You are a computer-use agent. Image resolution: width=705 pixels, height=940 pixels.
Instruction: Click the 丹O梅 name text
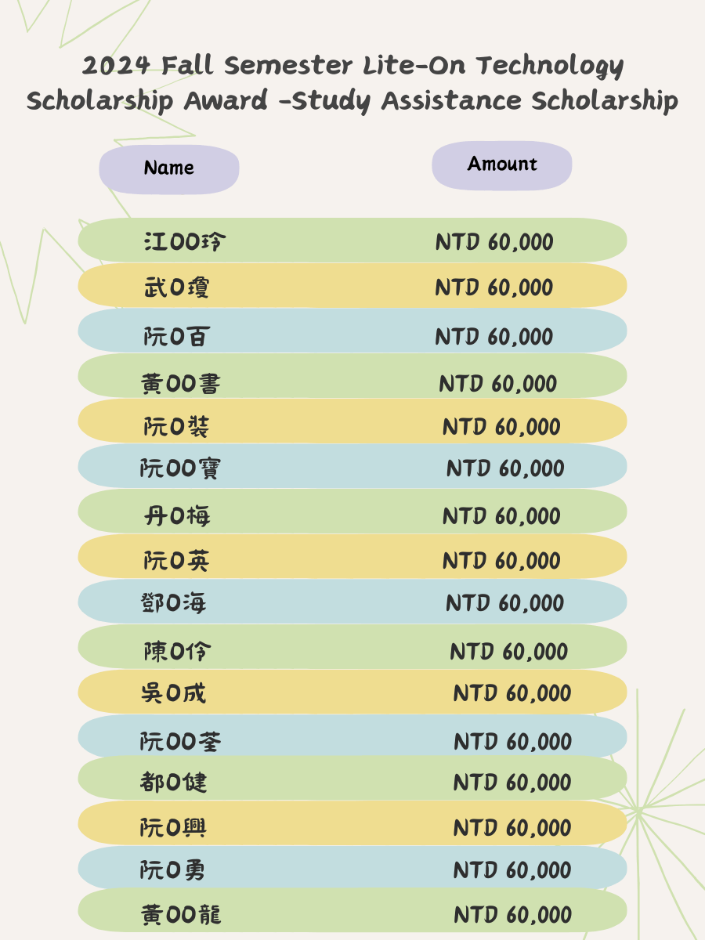(x=176, y=516)
